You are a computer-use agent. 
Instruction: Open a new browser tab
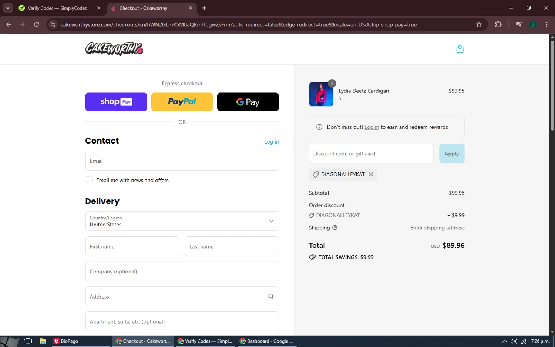(204, 8)
